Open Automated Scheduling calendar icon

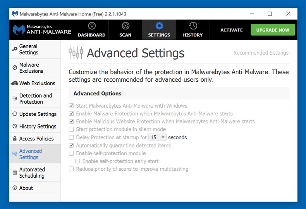point(15,173)
